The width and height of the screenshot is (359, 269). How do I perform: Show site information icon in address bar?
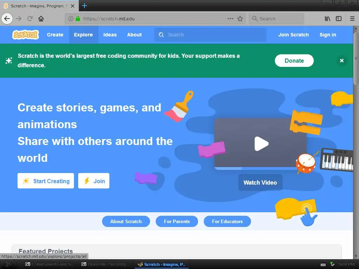(71, 19)
